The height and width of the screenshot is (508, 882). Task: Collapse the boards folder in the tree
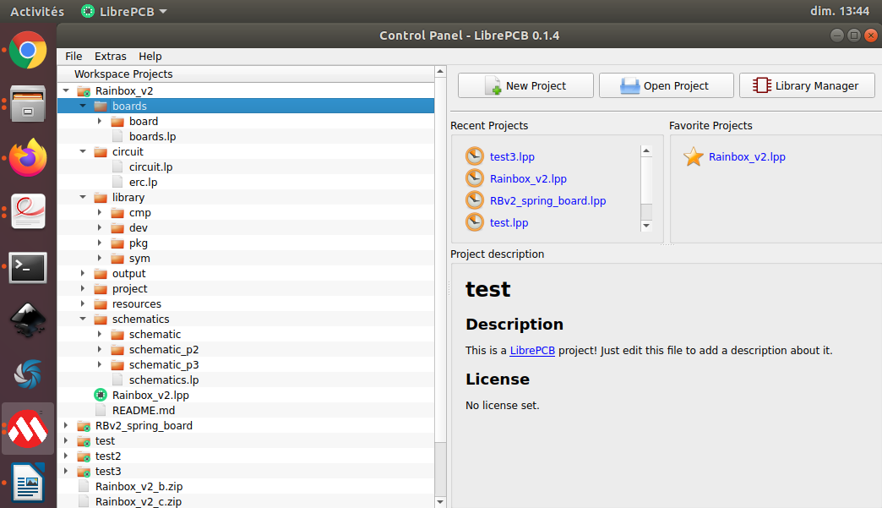(83, 106)
